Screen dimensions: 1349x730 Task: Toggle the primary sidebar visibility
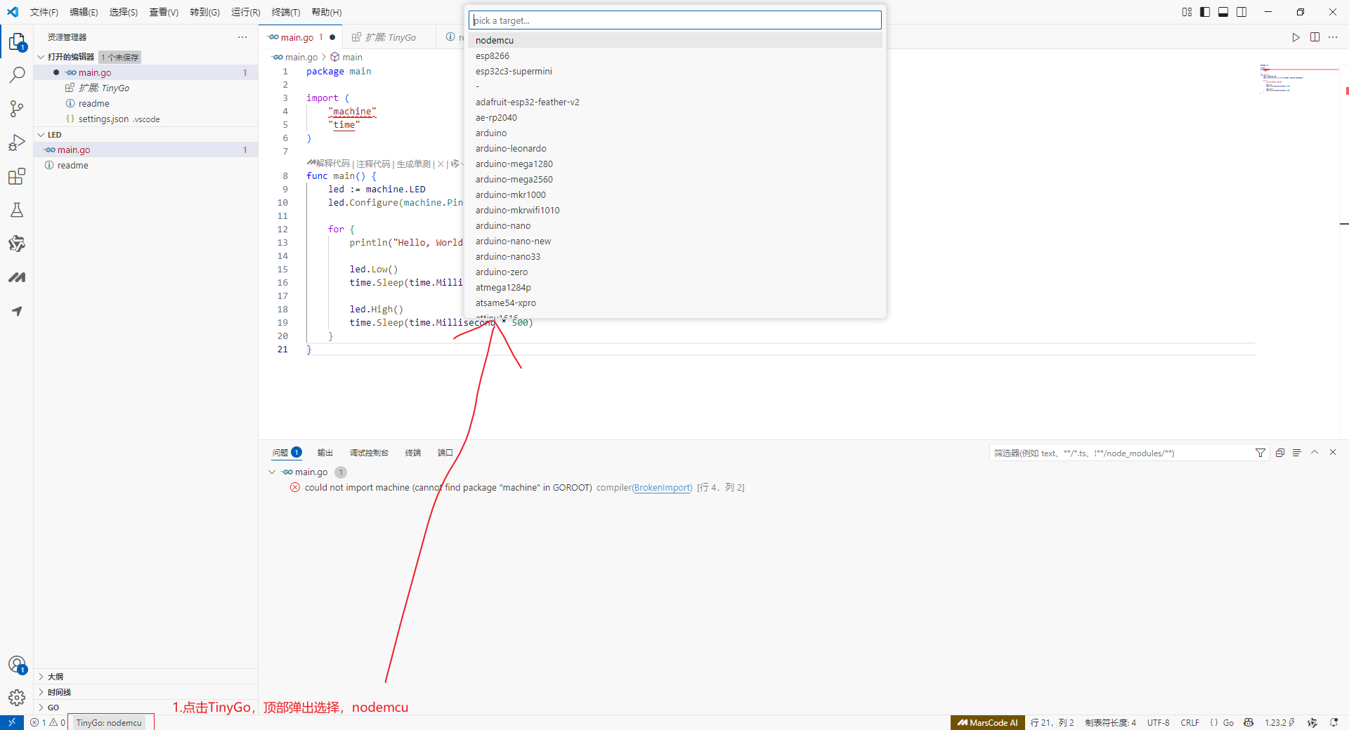1205,12
